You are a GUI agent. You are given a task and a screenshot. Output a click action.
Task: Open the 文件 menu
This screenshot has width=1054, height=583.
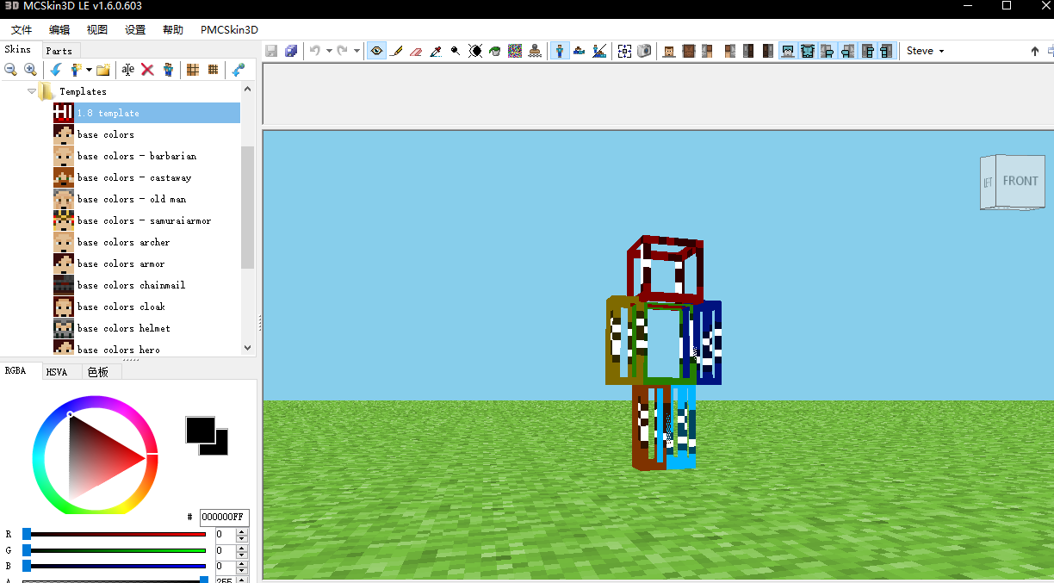click(x=22, y=29)
